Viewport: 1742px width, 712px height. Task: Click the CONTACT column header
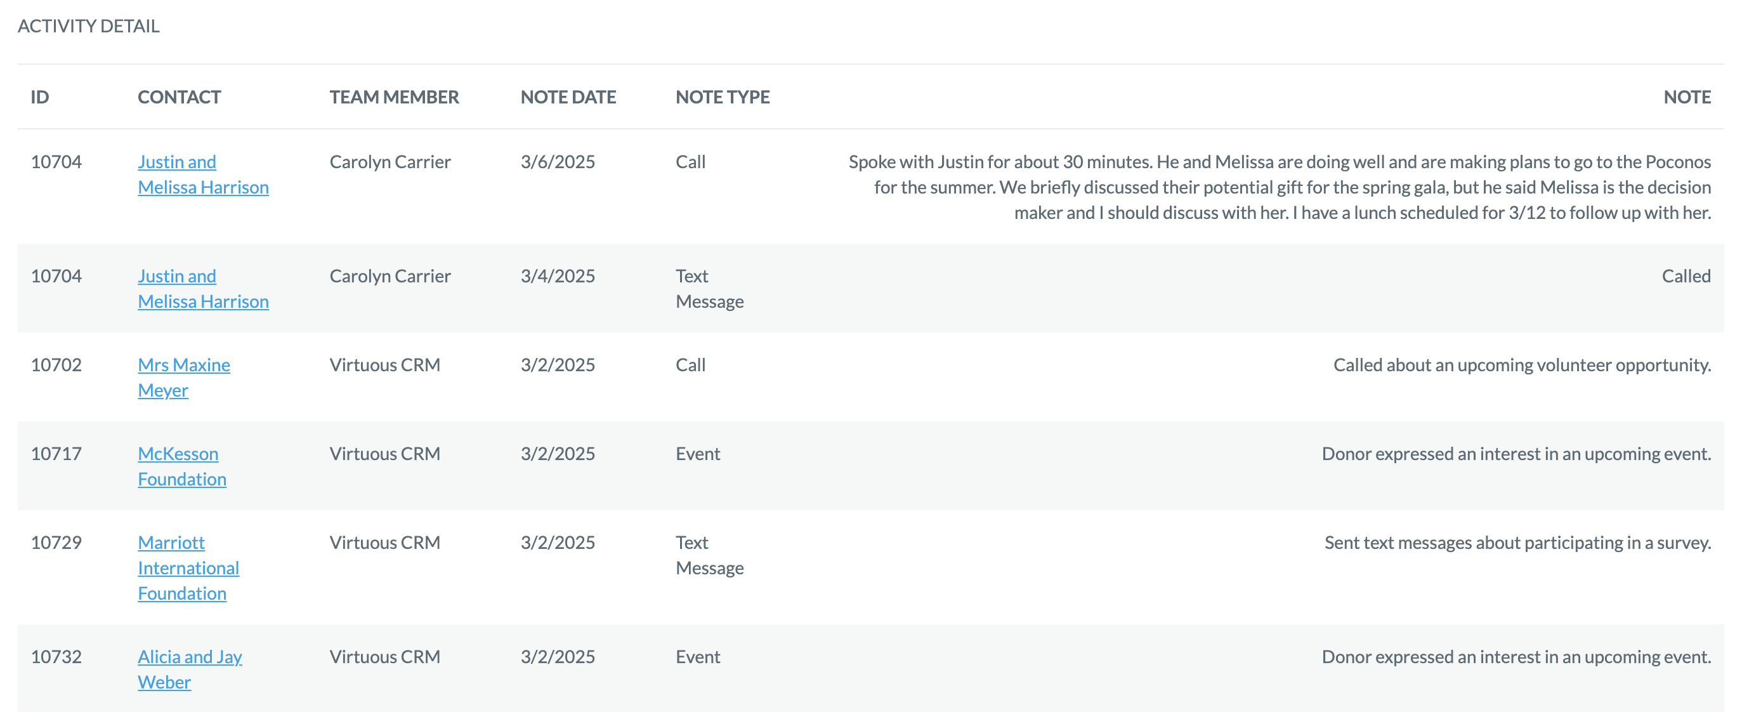pyautogui.click(x=179, y=96)
